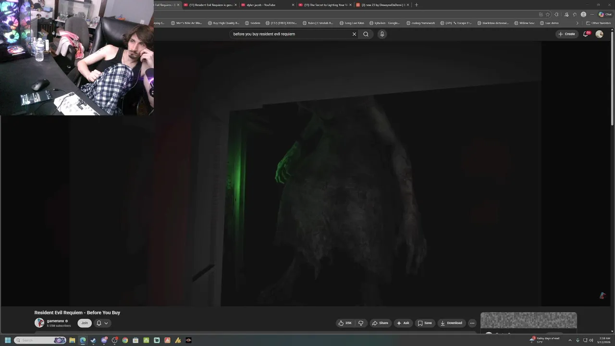Open the taskbar volume control
The height and width of the screenshot is (346, 615).
591,340
